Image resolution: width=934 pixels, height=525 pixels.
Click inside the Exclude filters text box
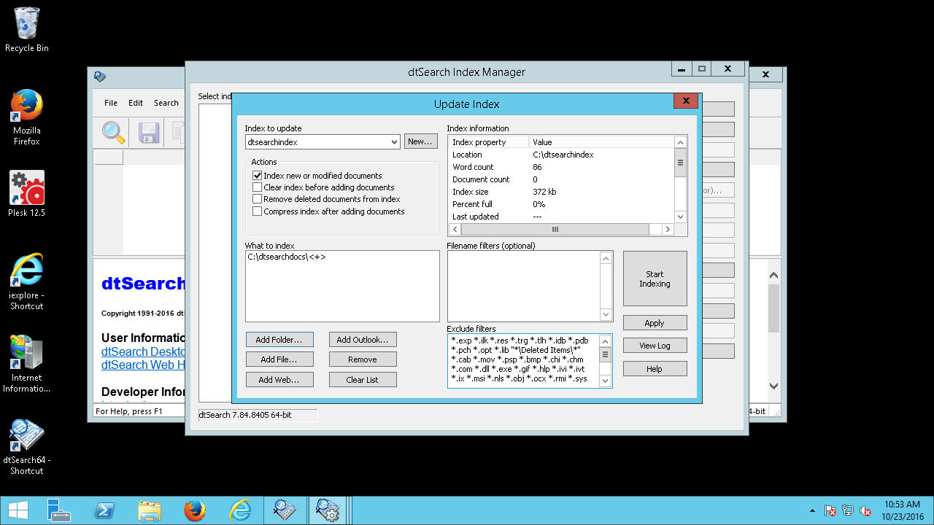click(524, 360)
